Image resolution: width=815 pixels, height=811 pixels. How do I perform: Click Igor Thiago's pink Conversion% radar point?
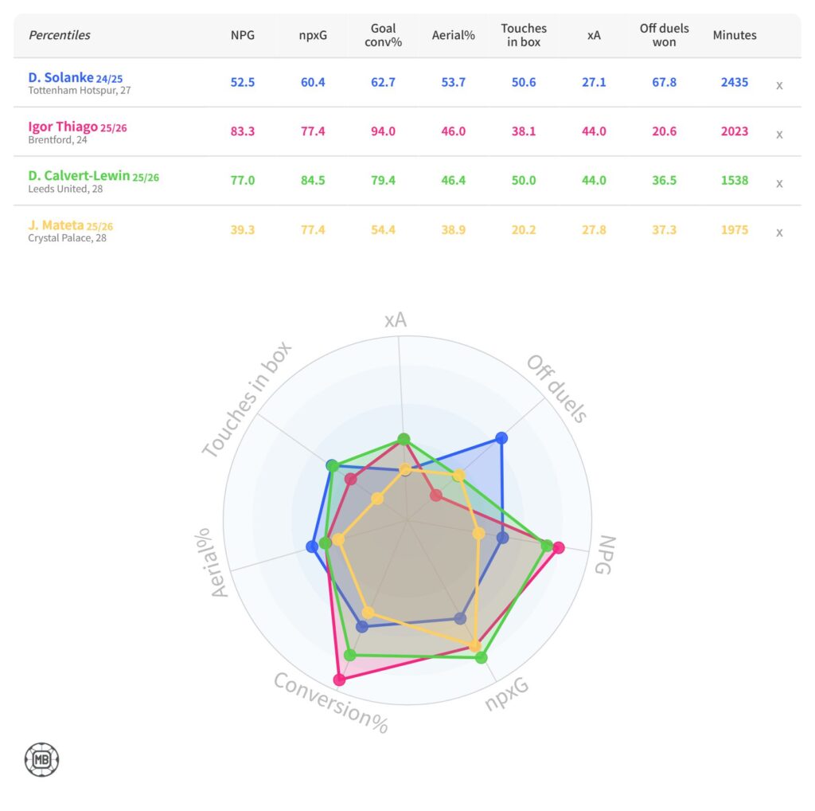(340, 680)
